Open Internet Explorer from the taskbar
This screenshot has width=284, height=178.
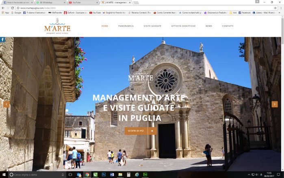[x=137, y=175]
